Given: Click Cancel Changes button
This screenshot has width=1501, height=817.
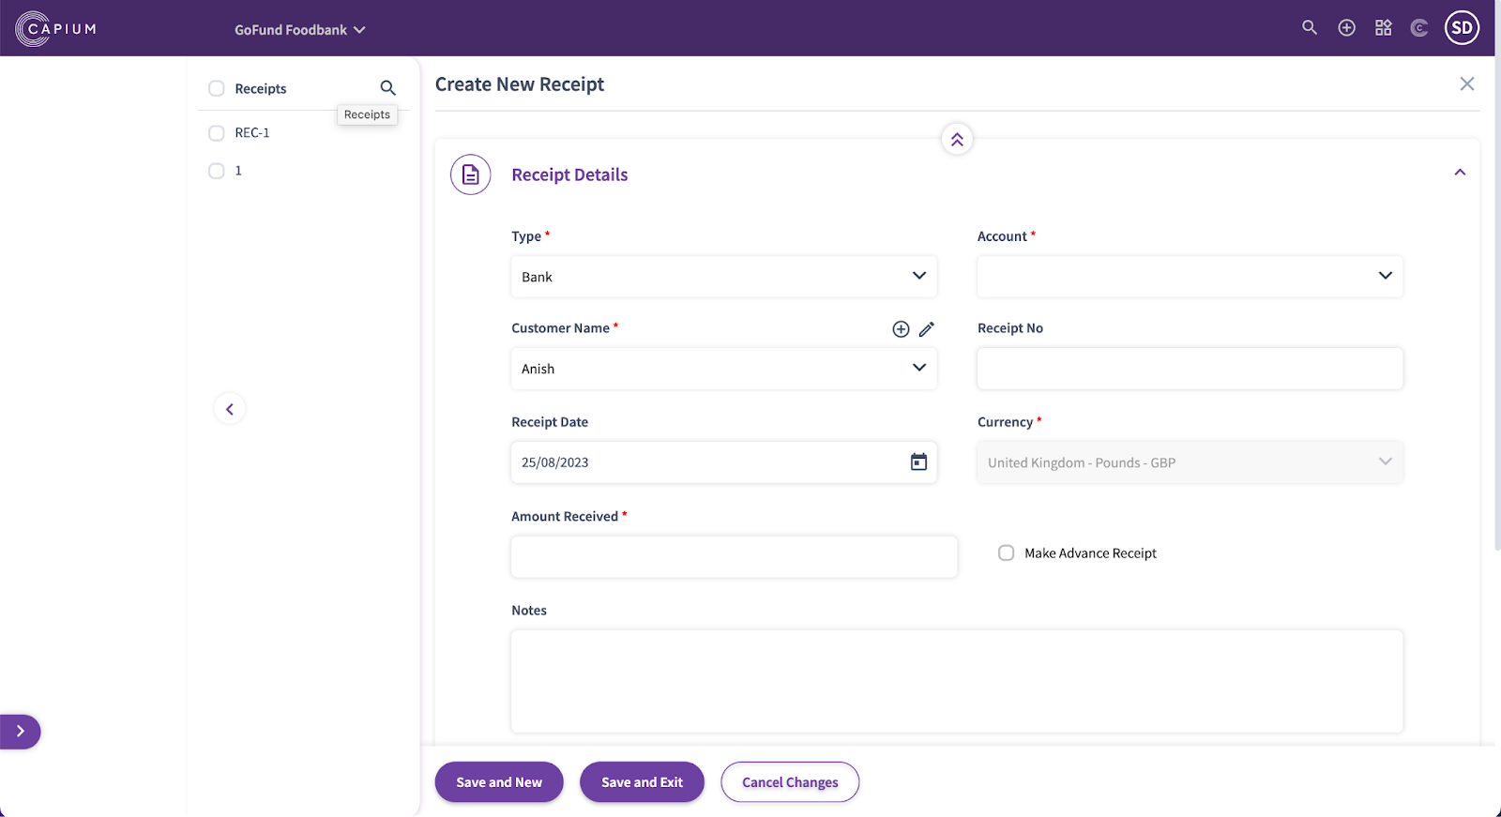Looking at the screenshot, I should [790, 782].
